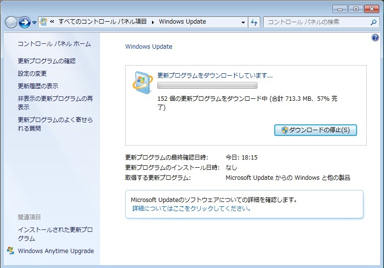This screenshot has height=268, width=384.
Task: Close the Windows Update window
Action: 372,9
